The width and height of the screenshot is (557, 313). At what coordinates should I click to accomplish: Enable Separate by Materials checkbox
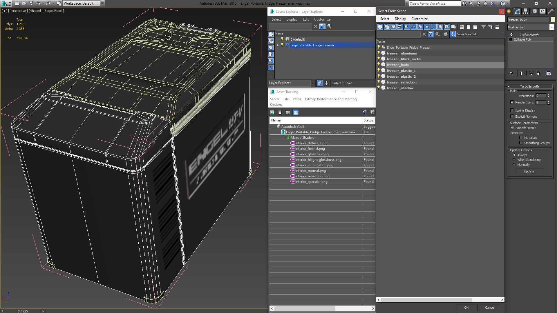521,138
